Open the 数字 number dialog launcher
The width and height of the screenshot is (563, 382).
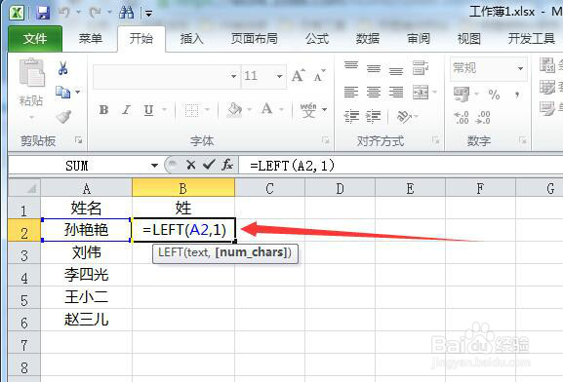523,140
